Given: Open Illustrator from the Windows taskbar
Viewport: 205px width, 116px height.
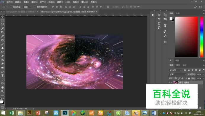Looking at the screenshot, I should click(x=29, y=113).
